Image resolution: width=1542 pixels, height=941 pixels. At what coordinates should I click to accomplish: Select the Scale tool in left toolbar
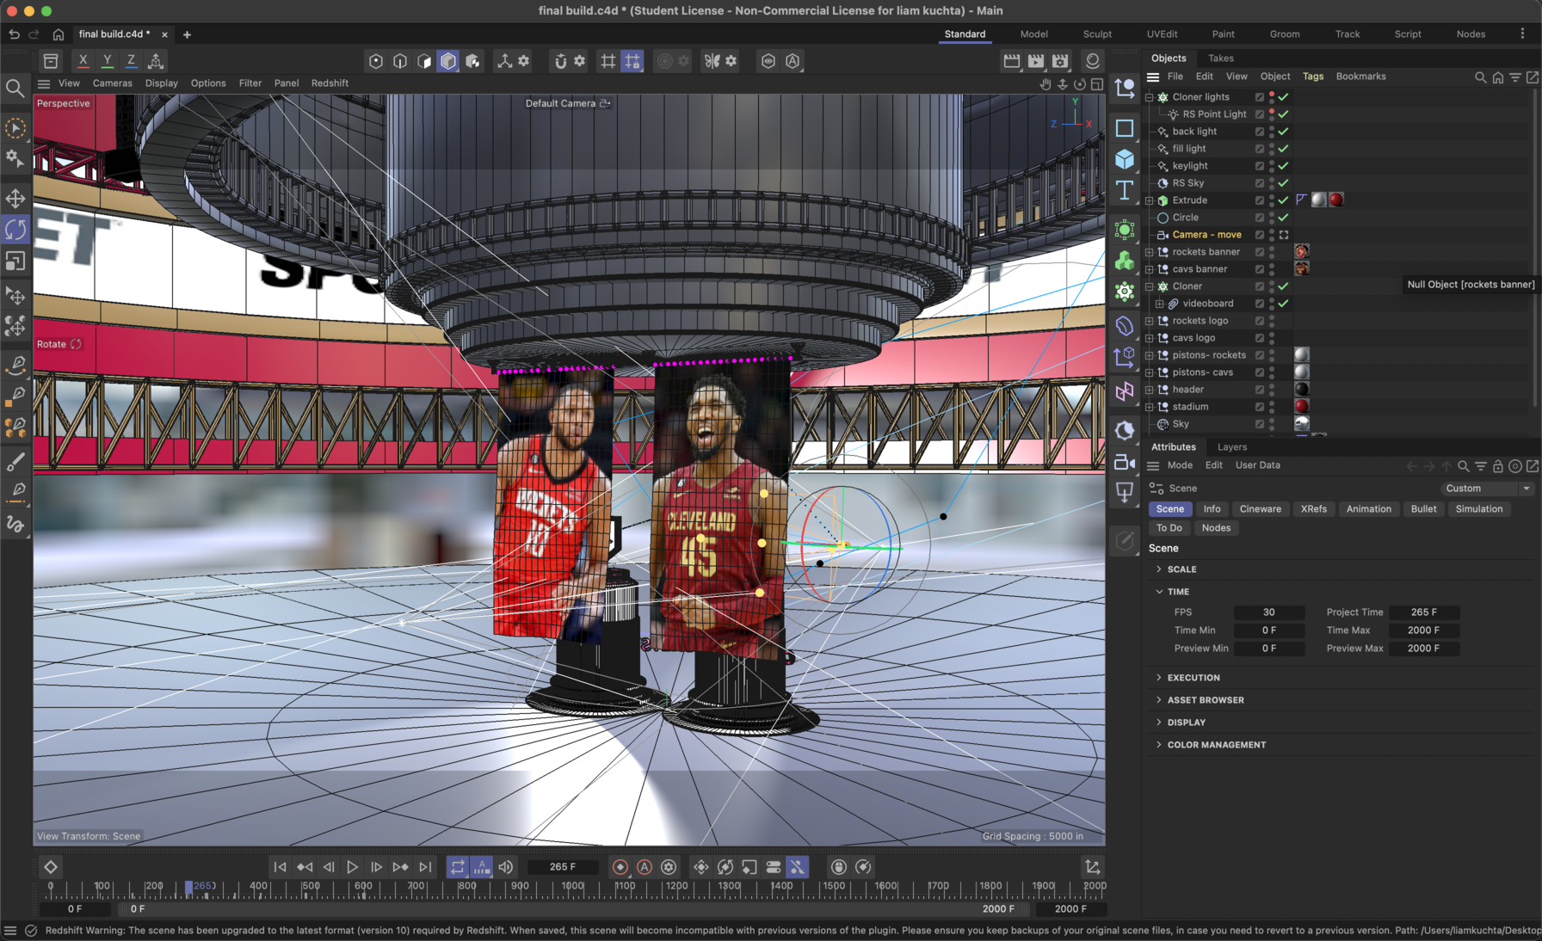pyautogui.click(x=15, y=261)
